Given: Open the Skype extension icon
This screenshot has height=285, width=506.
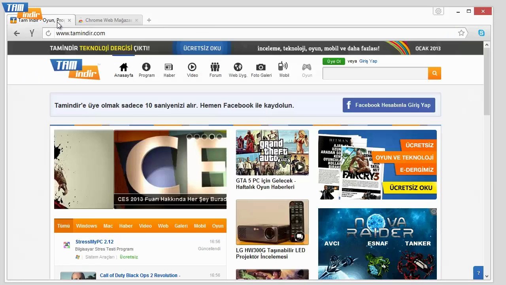Looking at the screenshot, I should pyautogui.click(x=481, y=33).
